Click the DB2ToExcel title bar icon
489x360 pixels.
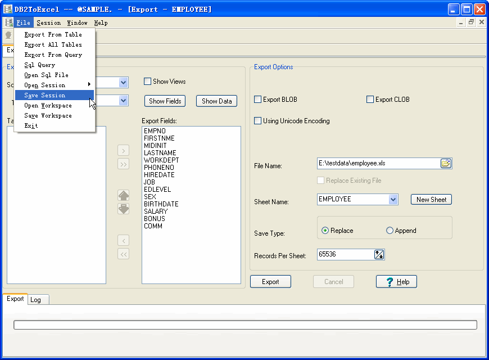tap(7, 9)
